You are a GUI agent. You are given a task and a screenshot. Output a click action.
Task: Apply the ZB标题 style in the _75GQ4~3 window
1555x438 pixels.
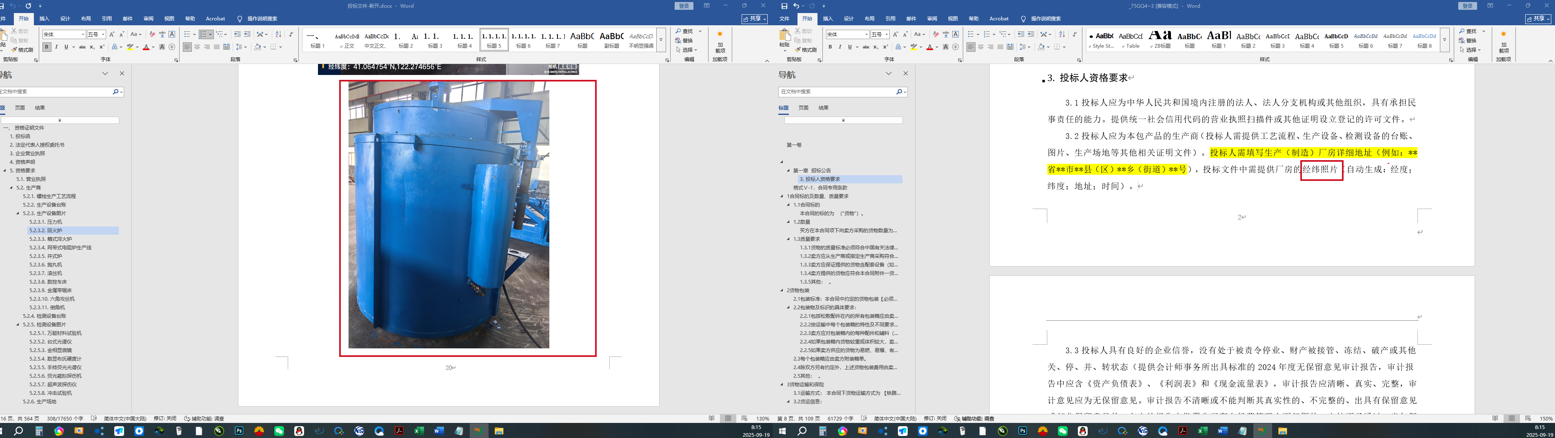click(x=1160, y=39)
